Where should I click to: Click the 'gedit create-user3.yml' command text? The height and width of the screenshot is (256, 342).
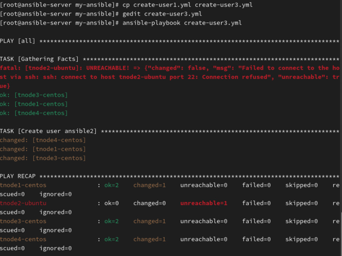point(162,14)
